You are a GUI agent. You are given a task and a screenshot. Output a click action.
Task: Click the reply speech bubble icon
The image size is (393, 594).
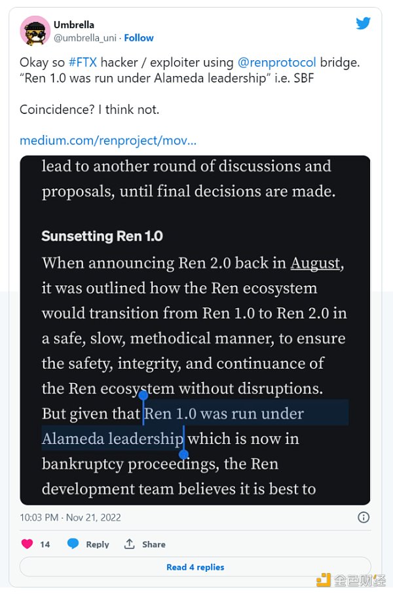(73, 544)
